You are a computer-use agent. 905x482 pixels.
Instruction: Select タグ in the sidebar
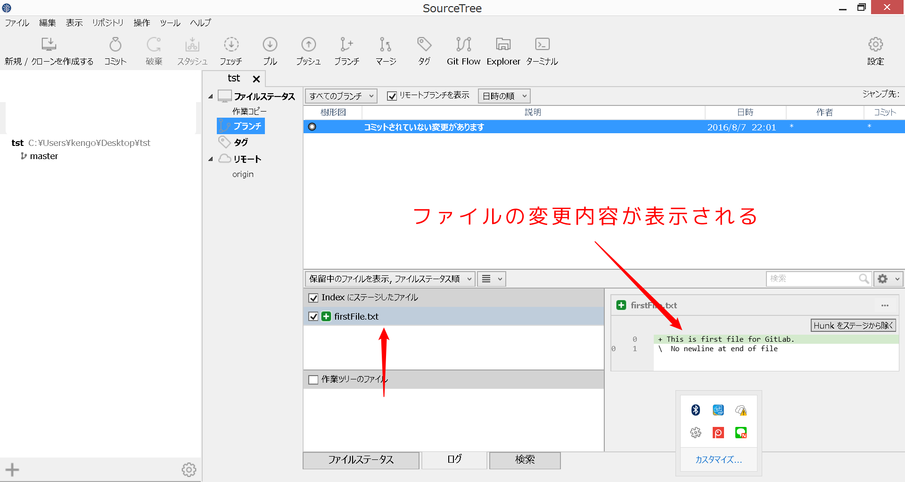(x=241, y=142)
